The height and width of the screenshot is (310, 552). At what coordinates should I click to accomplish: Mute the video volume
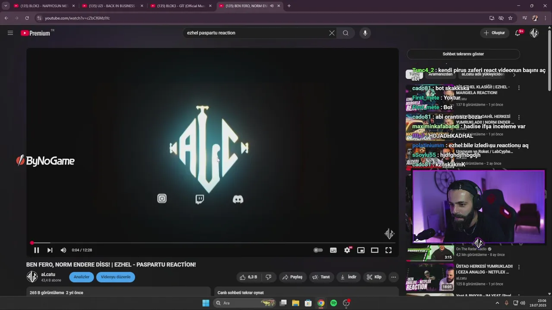click(63, 250)
